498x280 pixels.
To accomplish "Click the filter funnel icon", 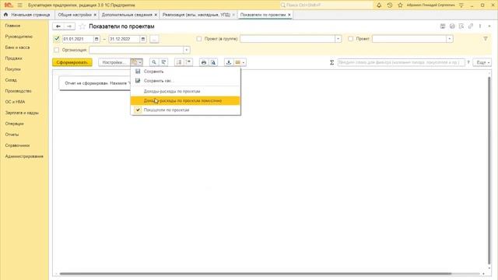I will point(486,38).
